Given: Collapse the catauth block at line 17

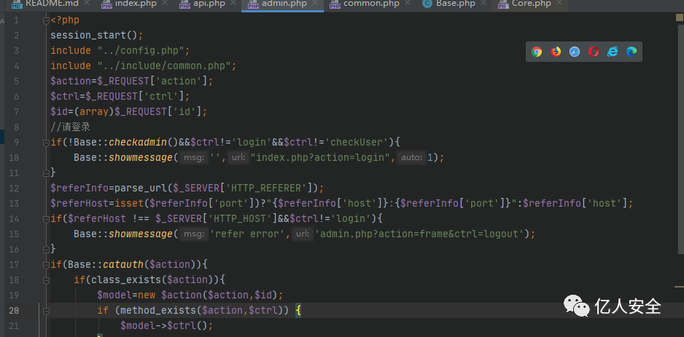Looking at the screenshot, I should pos(46,264).
